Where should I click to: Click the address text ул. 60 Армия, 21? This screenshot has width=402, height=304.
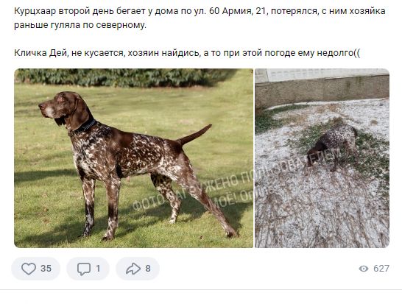pos(231,11)
